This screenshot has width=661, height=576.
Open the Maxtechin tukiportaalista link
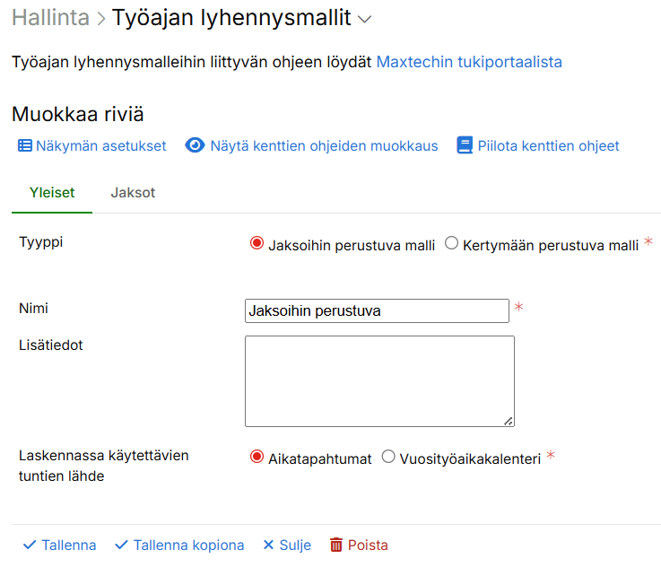[469, 62]
